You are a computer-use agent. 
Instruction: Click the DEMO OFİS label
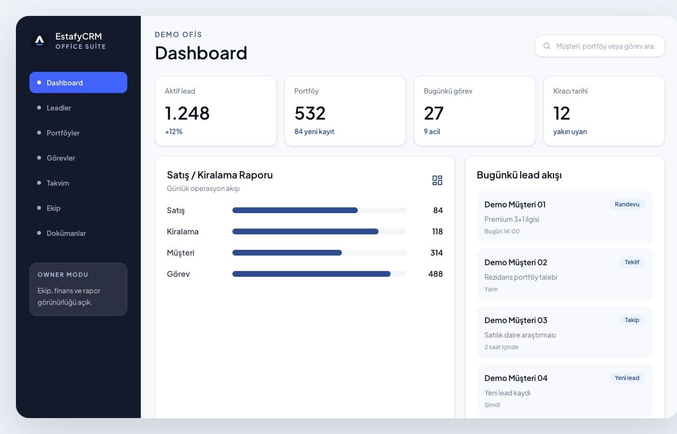pos(178,35)
